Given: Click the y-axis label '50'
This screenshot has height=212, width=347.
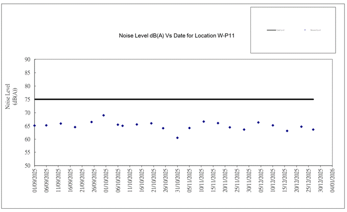Looking at the screenshot, I should coord(27,165).
